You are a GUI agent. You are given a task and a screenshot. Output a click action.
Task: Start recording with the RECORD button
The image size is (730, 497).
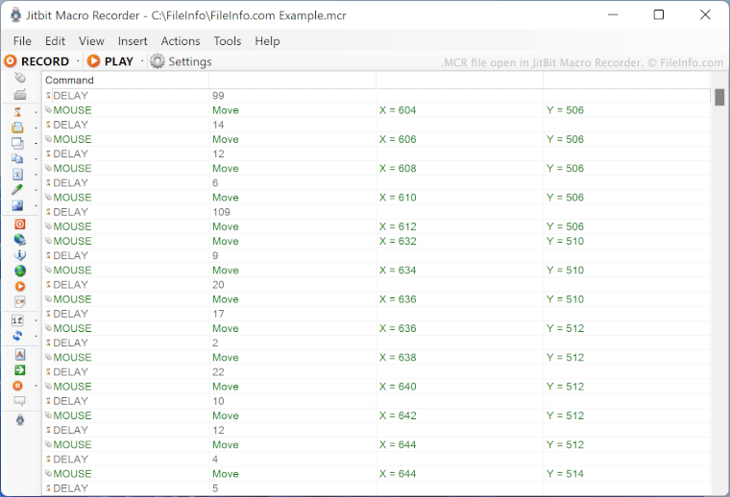click(36, 61)
